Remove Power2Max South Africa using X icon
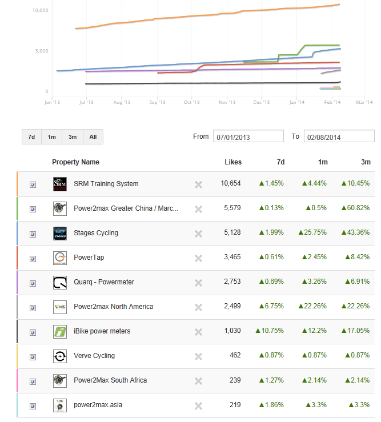This screenshot has width=381, height=422. [198, 381]
